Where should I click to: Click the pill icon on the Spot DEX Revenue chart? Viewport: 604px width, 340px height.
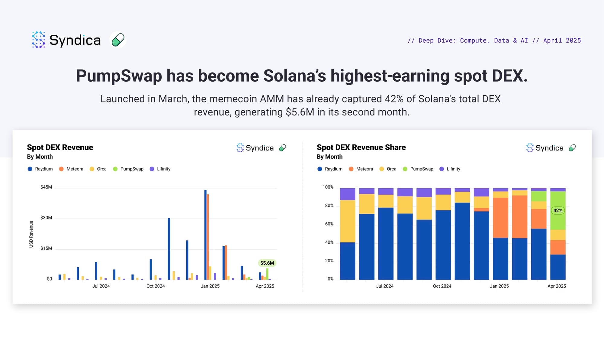282,148
